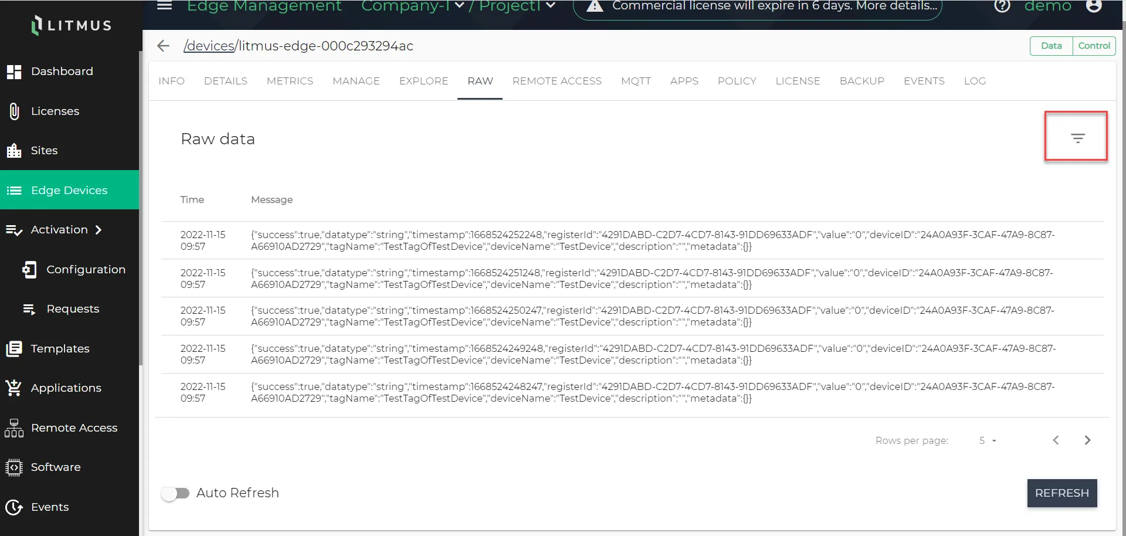The image size is (1126, 536).
Task: Click the Requests list icon
Action: pyautogui.click(x=29, y=309)
